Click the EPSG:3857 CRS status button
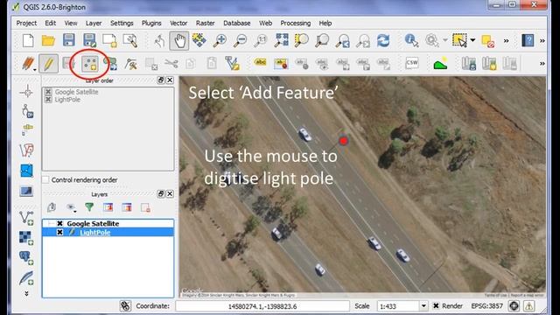 coord(486,306)
